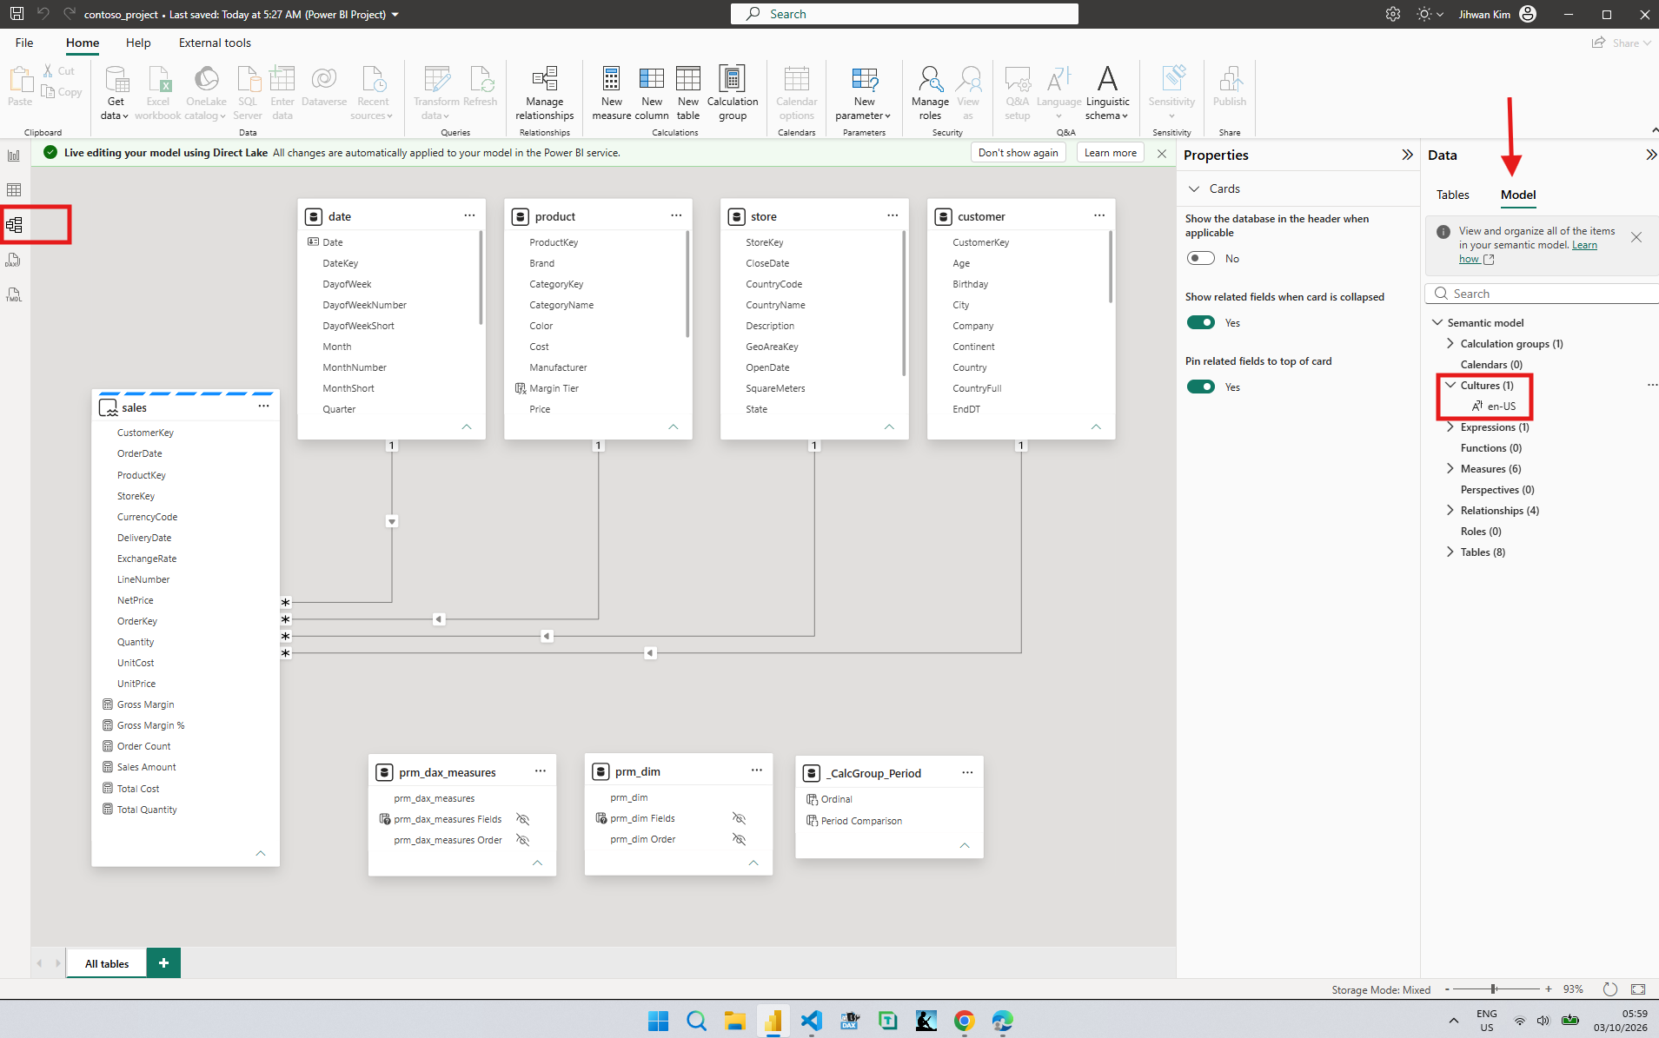The height and width of the screenshot is (1038, 1659).
Task: Unhide prm_dim Fields column
Action: point(739,818)
